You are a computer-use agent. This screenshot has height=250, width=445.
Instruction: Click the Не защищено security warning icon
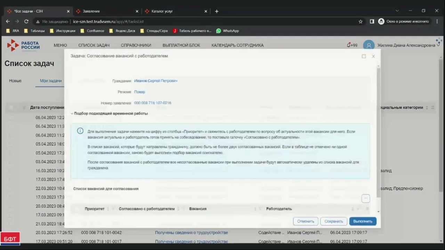point(38,22)
